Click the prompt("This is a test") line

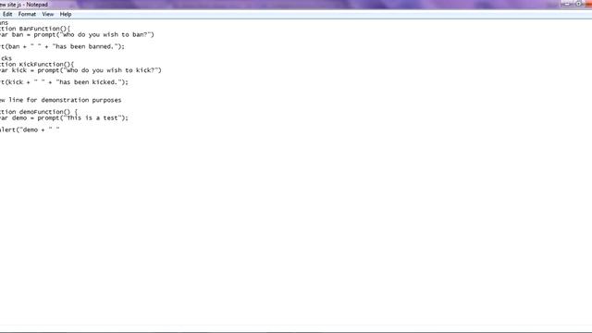coord(64,117)
